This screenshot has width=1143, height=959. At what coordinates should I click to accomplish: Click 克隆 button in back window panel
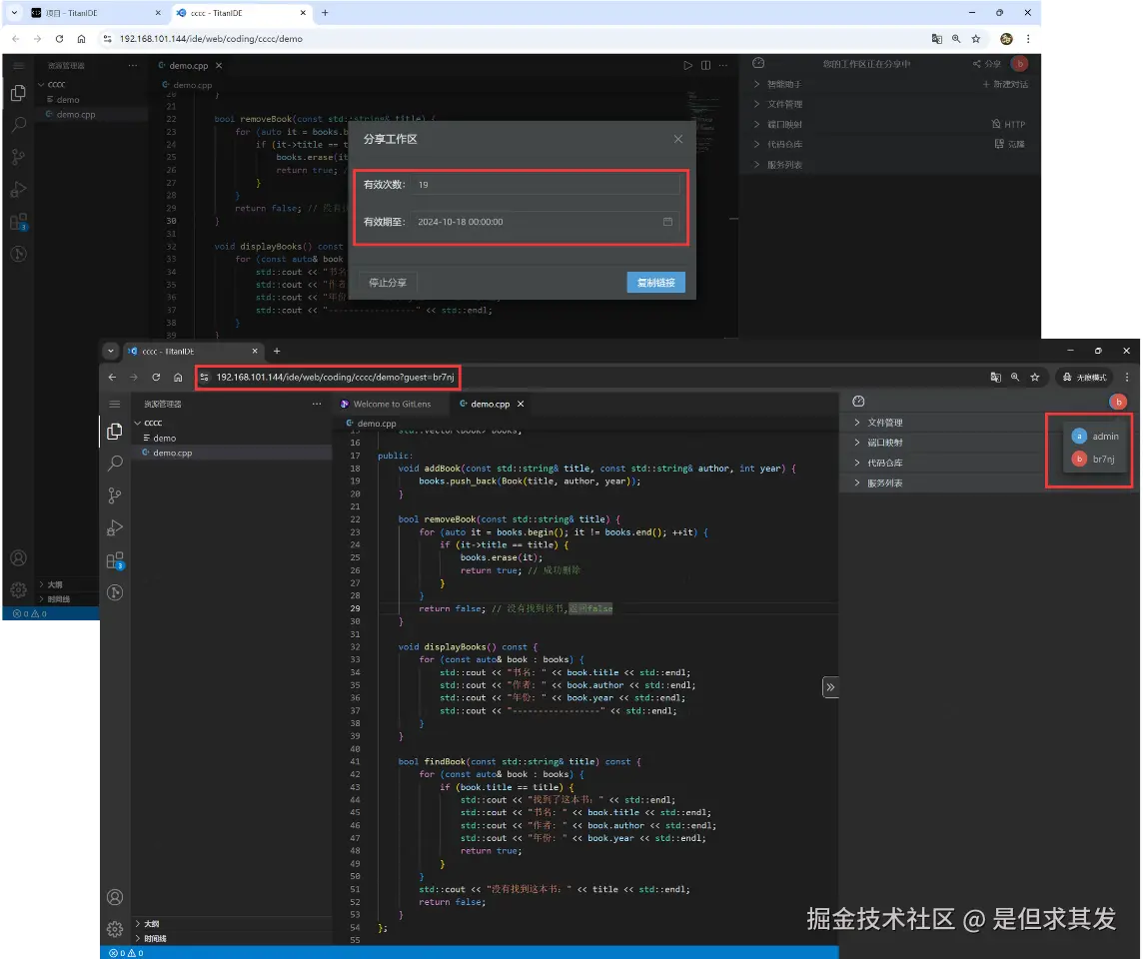pos(1009,144)
